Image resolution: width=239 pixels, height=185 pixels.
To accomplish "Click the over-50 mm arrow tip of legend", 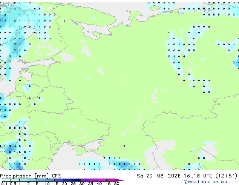I will 119,180.
